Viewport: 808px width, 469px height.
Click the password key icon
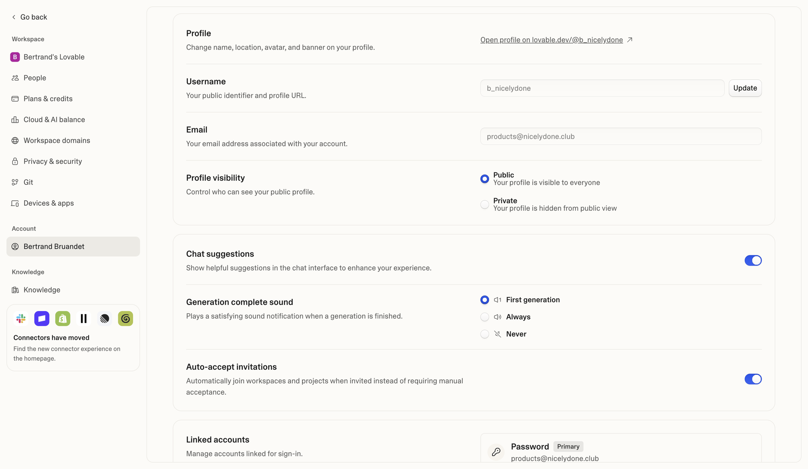coord(496,452)
